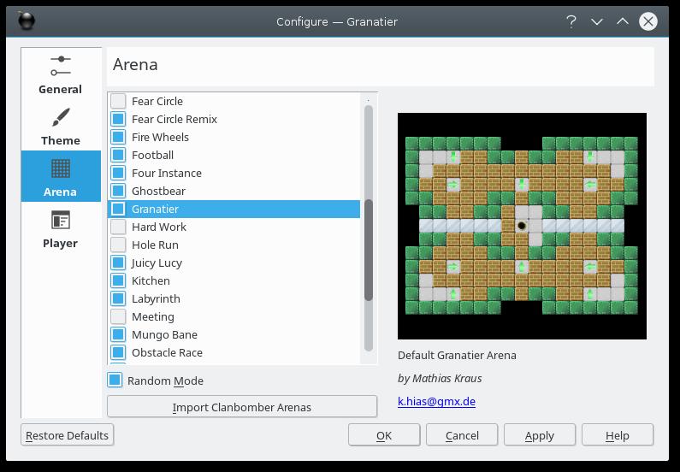This screenshot has height=472, width=680.
Task: Select the 'Fear Circle' arena name
Action: tap(157, 101)
